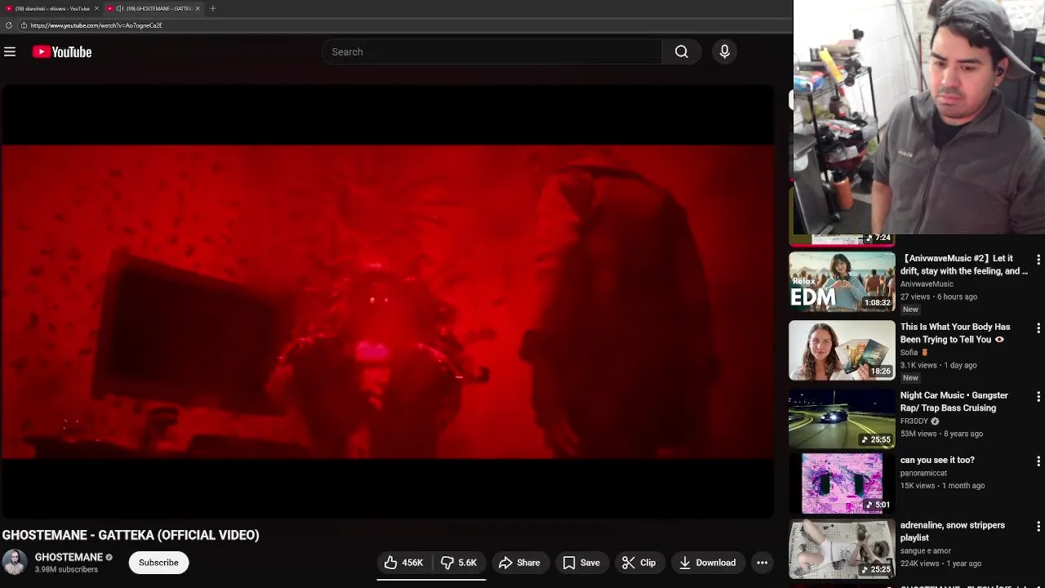
Task: Open Night Car Music video thumbnail
Action: tap(842, 419)
